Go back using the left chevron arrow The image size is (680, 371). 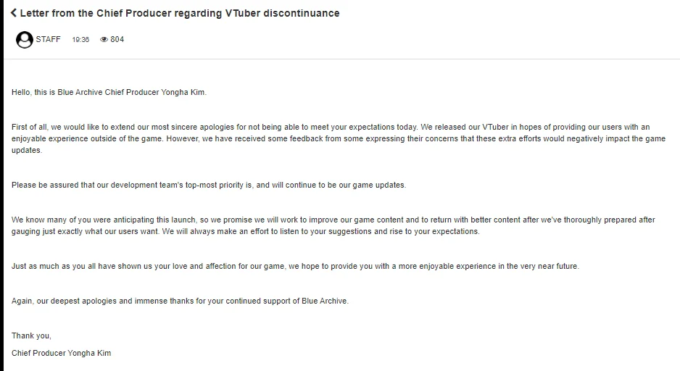[x=14, y=13]
